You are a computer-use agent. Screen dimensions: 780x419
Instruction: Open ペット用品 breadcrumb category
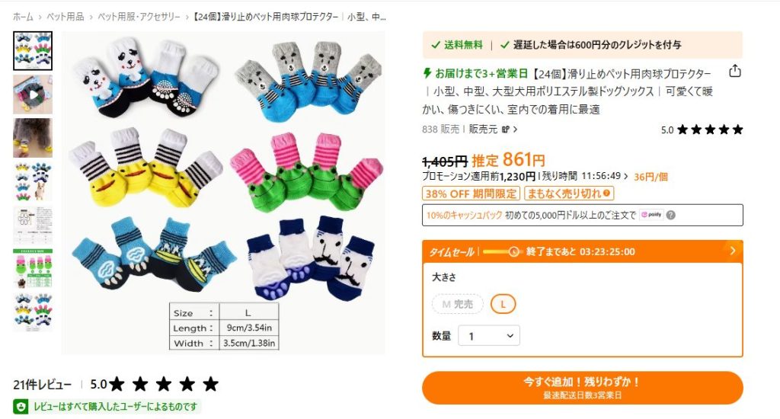click(x=66, y=17)
